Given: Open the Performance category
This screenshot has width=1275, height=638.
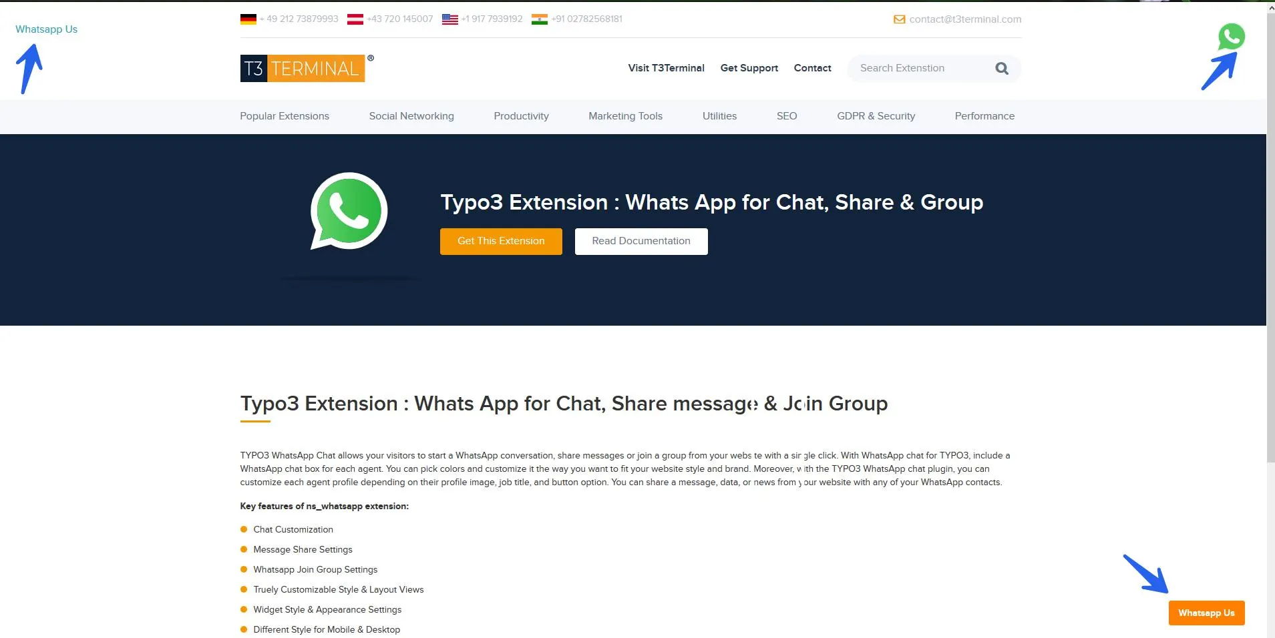Looking at the screenshot, I should click(x=984, y=116).
